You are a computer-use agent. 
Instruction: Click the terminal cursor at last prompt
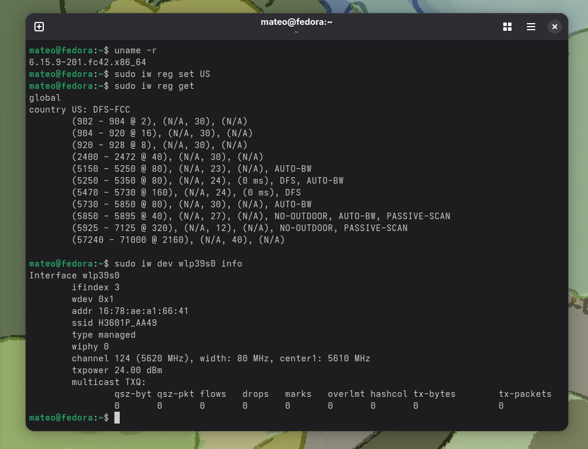click(x=117, y=418)
